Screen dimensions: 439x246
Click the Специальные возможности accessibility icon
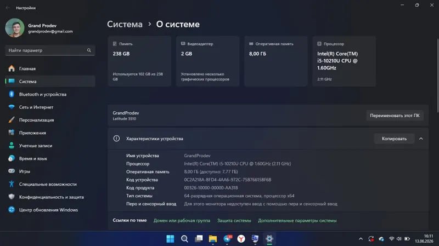tap(12, 184)
